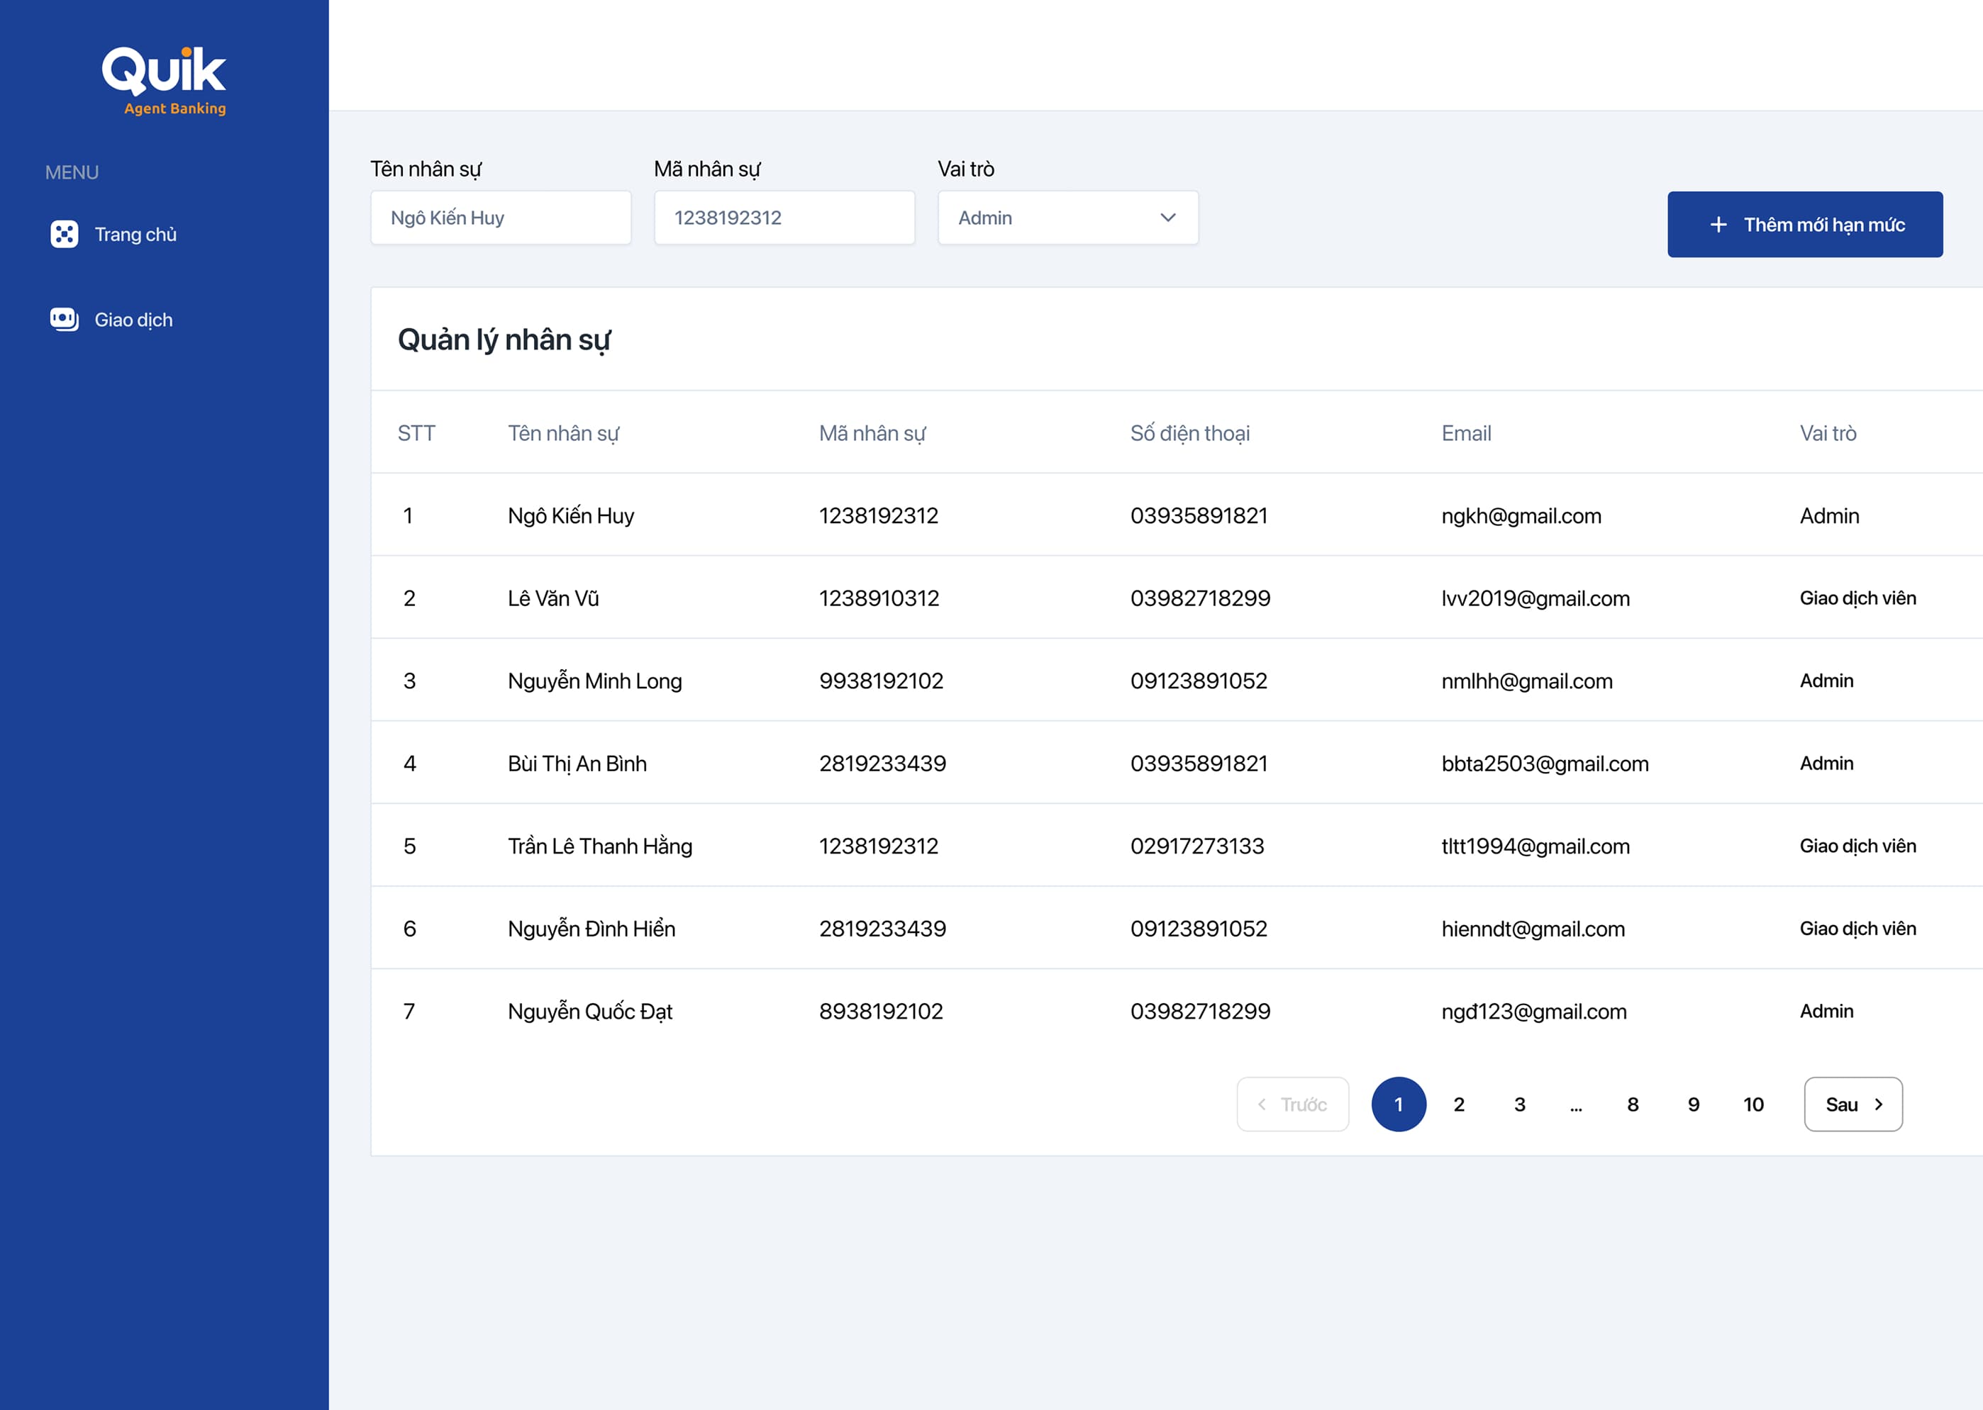The width and height of the screenshot is (1983, 1410).
Task: Click the Tên nhân sự column header
Action: tap(564, 433)
